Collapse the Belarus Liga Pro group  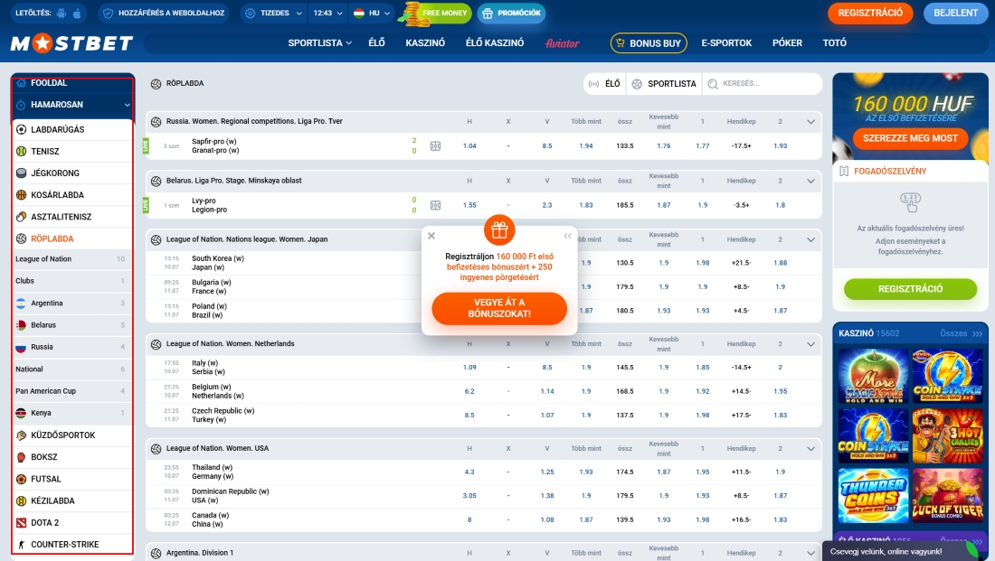click(811, 181)
